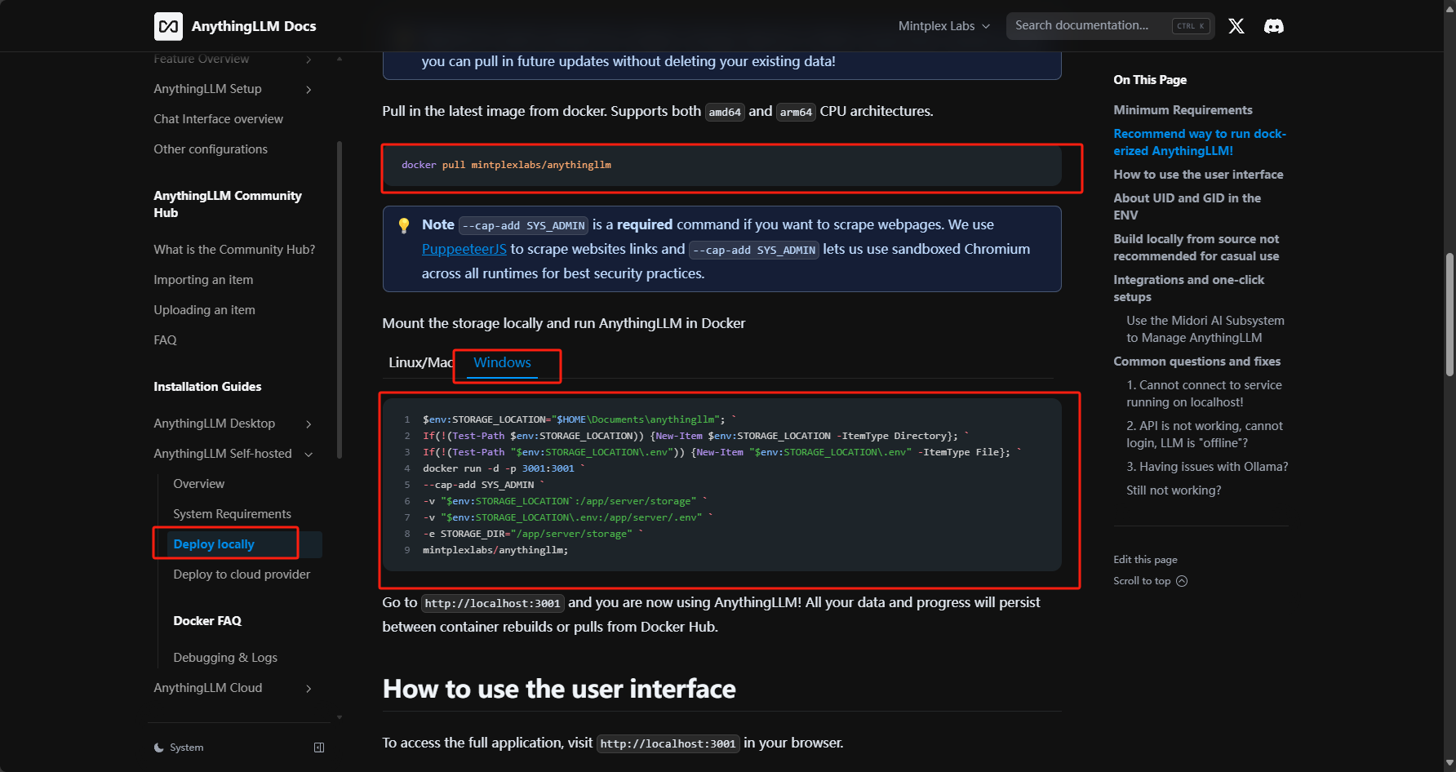Select the Windows tab
The image size is (1456, 772).
(502, 362)
